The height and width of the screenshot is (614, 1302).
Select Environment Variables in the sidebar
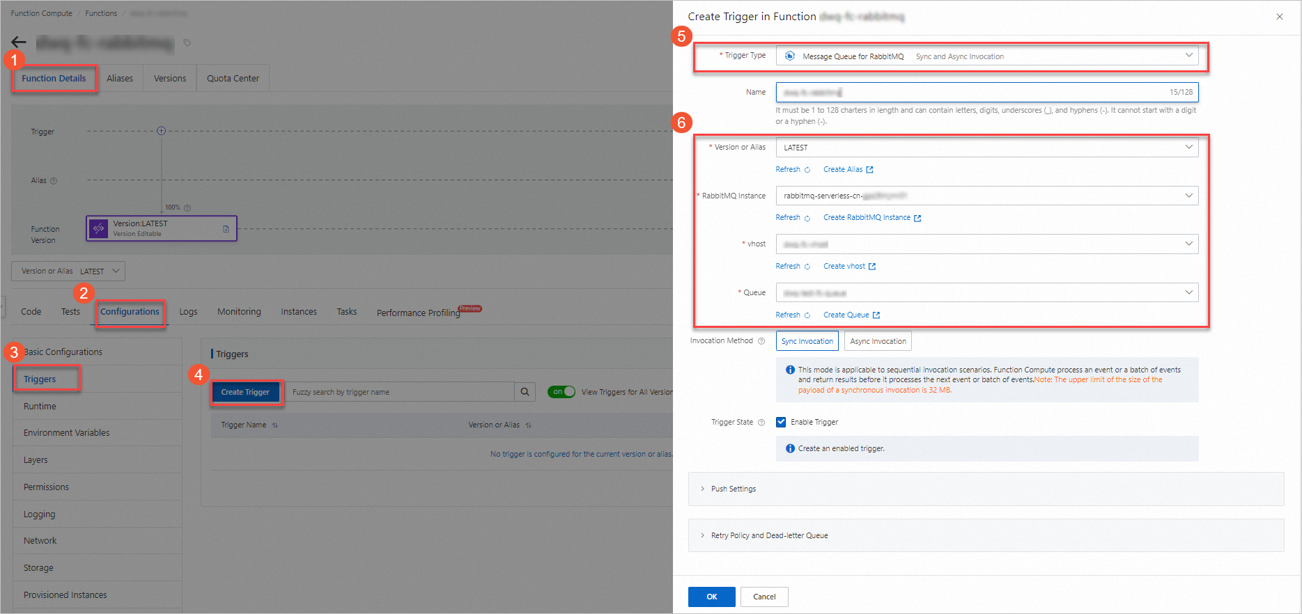click(x=98, y=433)
